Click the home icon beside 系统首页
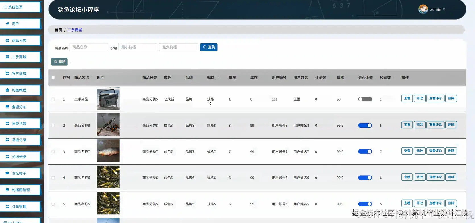 [5, 7]
